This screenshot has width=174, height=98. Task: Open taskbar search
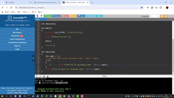point(7,96)
